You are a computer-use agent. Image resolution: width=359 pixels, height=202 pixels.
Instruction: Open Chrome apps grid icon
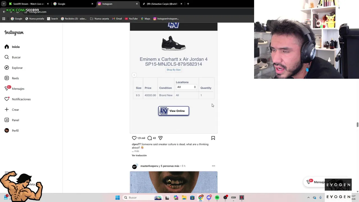(x=4, y=19)
